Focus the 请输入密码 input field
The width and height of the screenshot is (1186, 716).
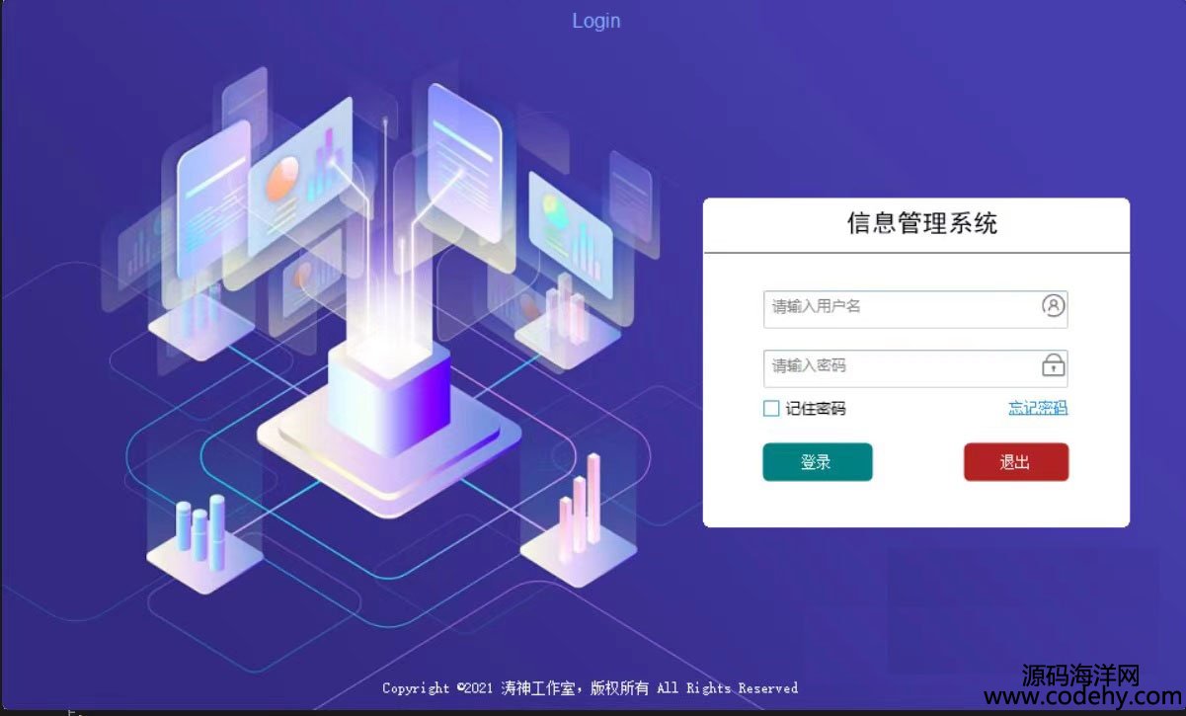pyautogui.click(x=915, y=367)
